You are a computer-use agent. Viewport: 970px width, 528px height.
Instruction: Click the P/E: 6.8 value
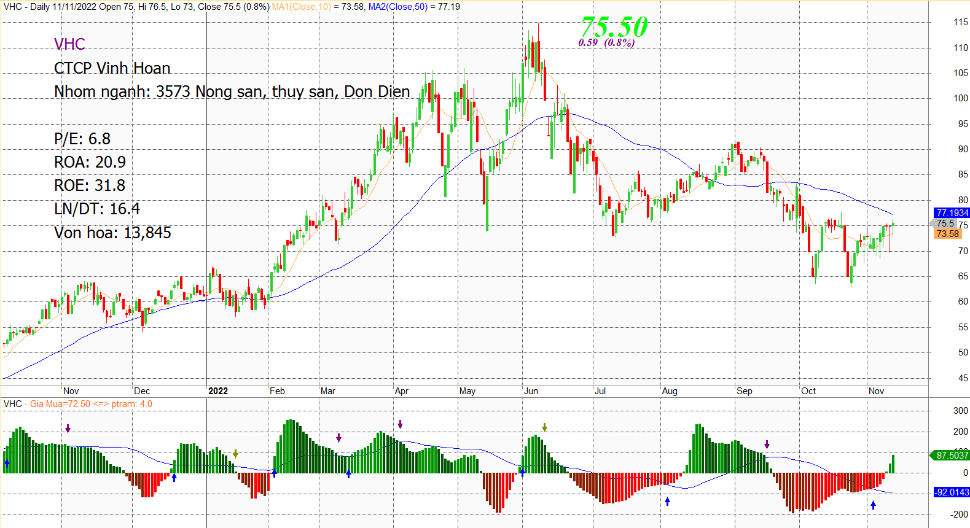[x=82, y=139]
